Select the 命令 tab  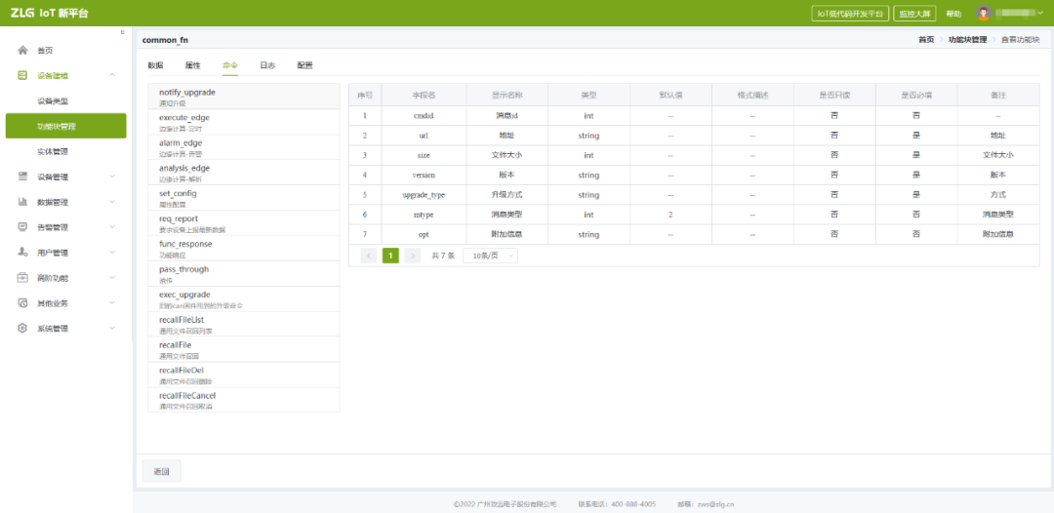pyautogui.click(x=230, y=65)
